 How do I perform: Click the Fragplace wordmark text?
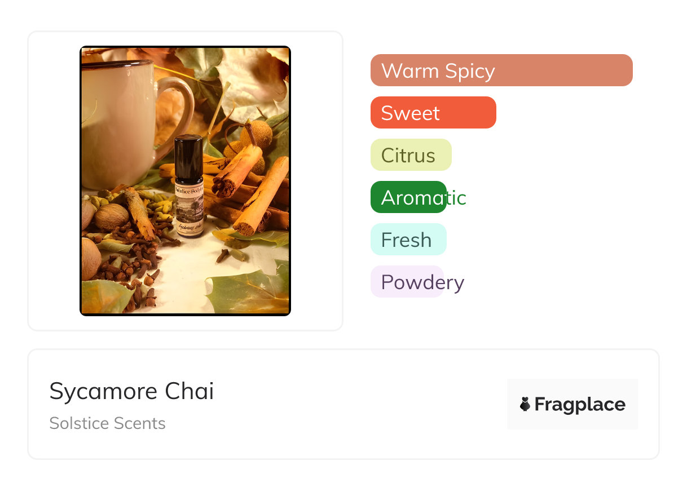click(x=580, y=404)
